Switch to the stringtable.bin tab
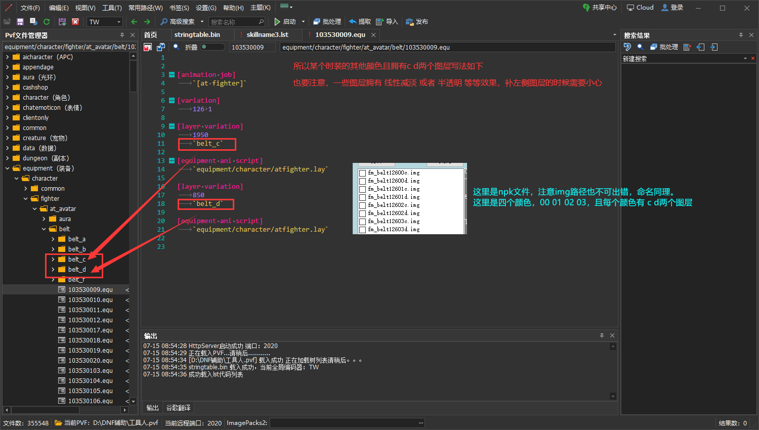The width and height of the screenshot is (759, 430). tap(197, 35)
